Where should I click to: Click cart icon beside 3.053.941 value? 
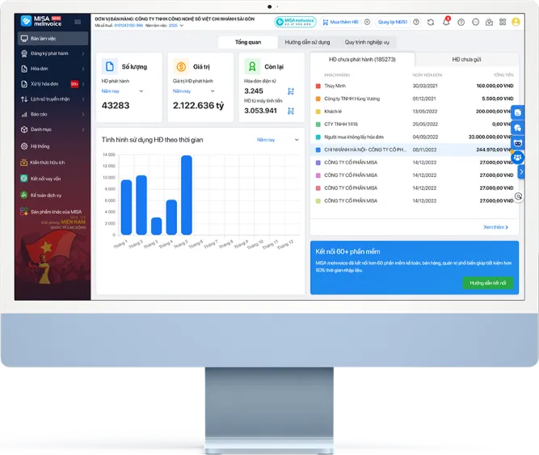291,111
